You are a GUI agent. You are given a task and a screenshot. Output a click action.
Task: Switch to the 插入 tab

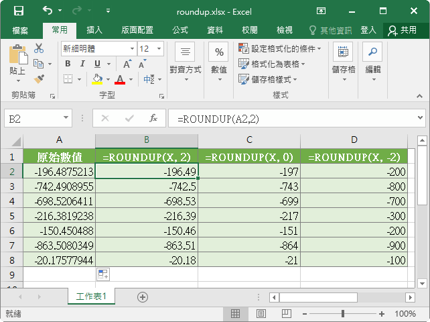(x=94, y=30)
